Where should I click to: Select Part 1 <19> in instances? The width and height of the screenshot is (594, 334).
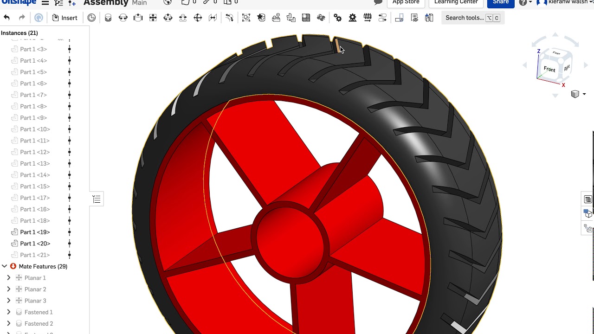click(x=35, y=232)
